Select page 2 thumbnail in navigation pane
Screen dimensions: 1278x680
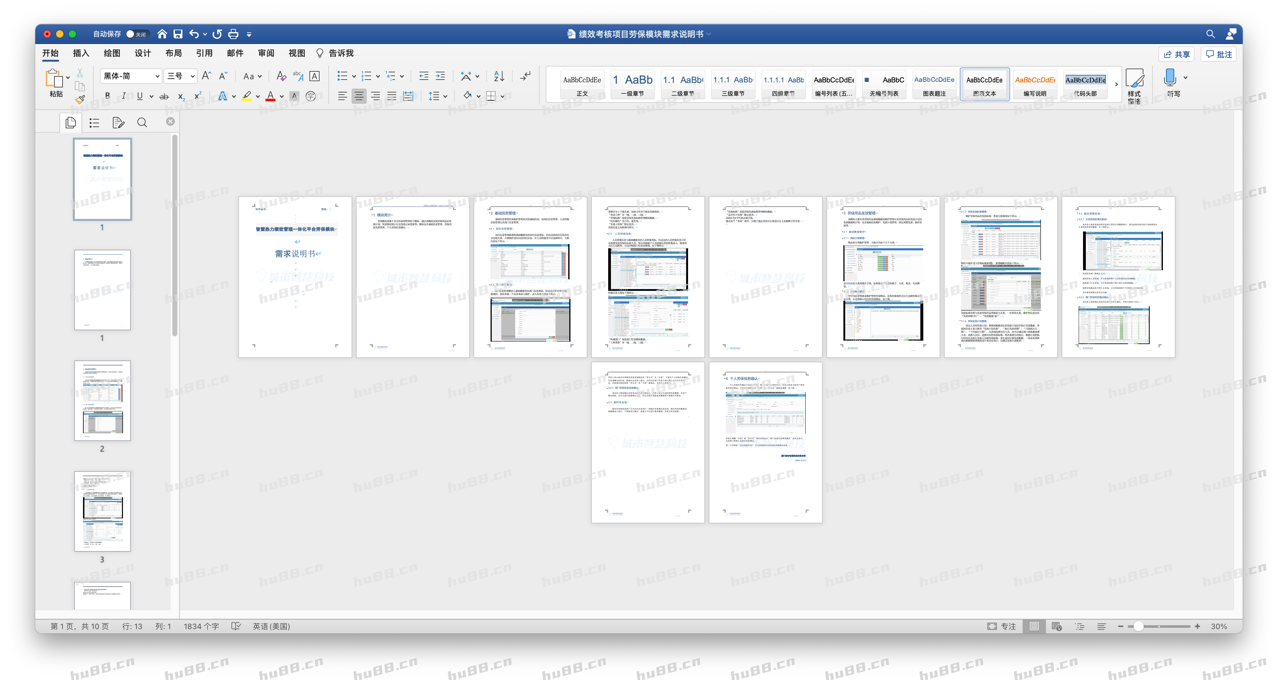pos(103,401)
